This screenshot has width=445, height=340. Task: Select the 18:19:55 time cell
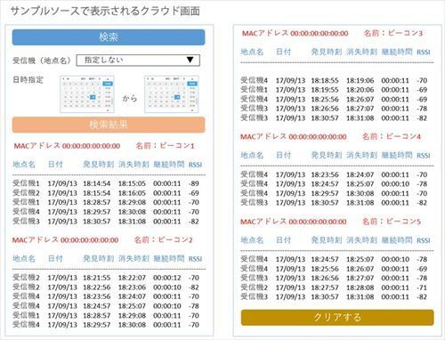(325, 90)
